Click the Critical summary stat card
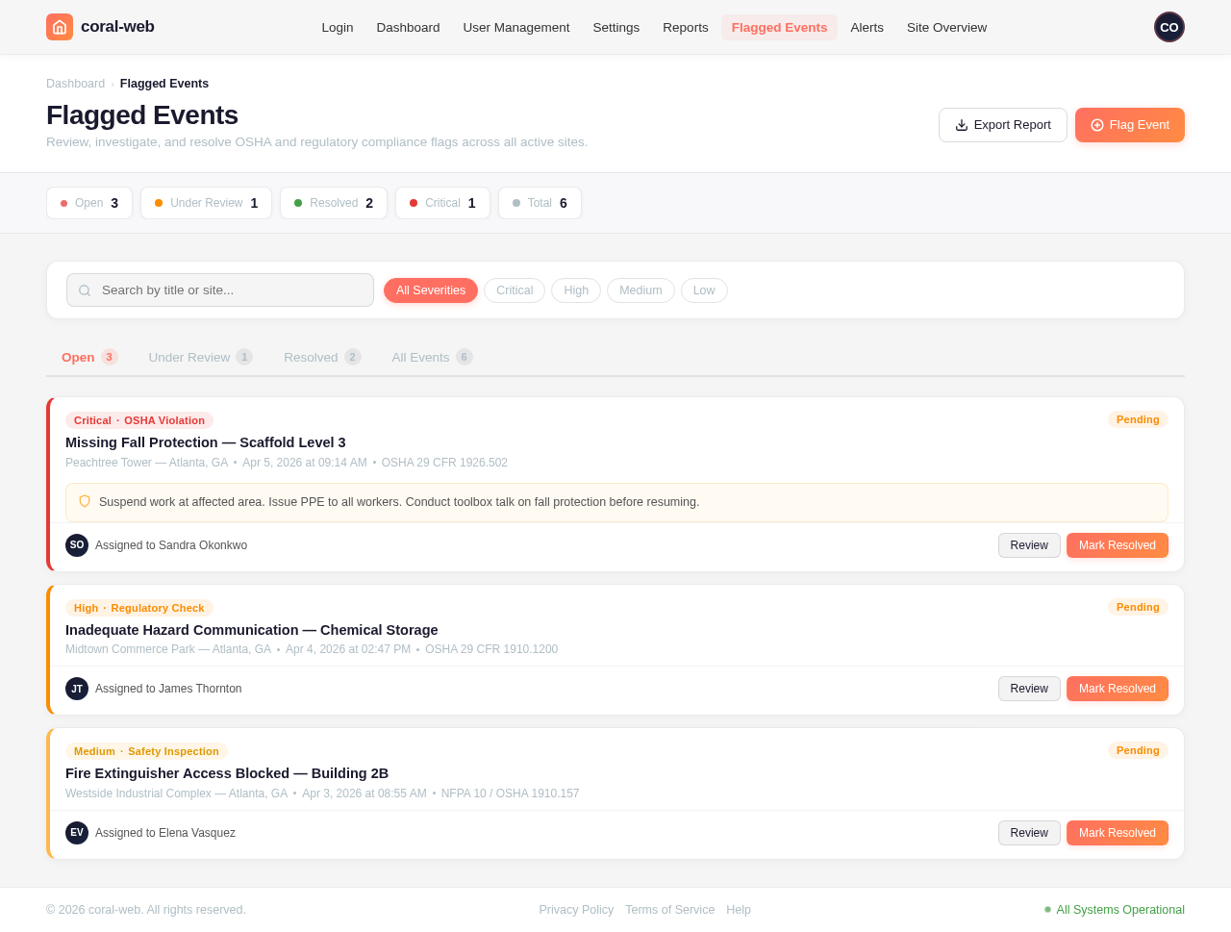 (x=442, y=203)
